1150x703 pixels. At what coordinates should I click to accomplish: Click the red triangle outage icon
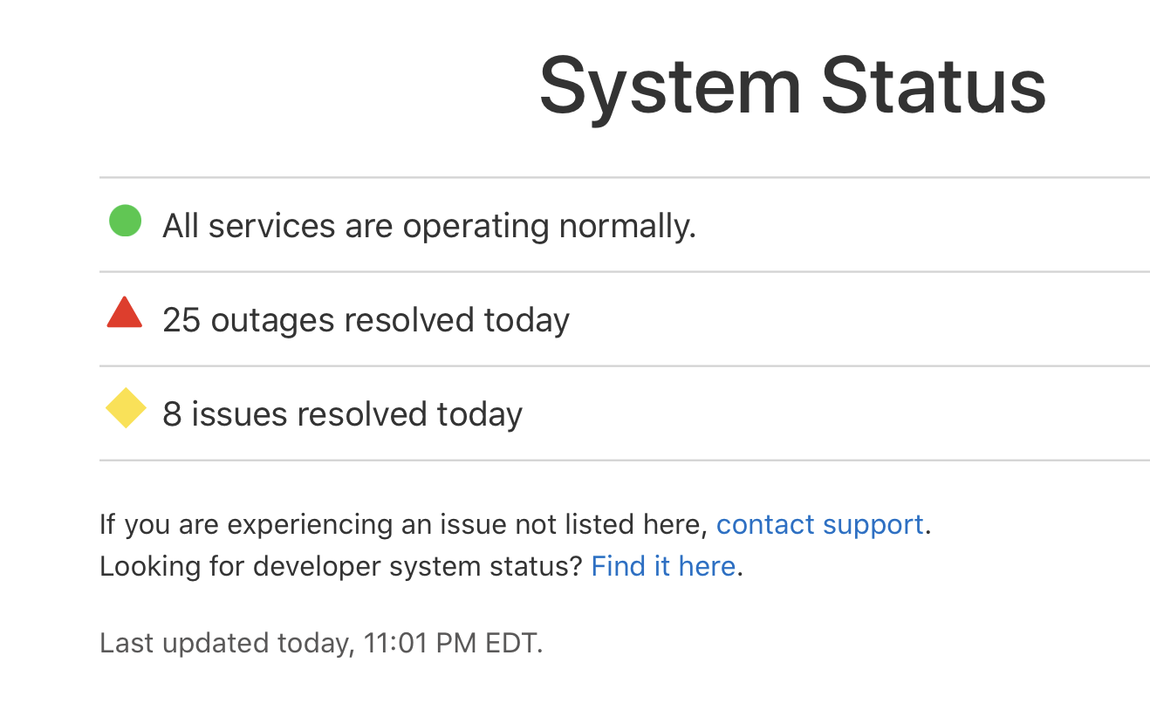click(125, 312)
